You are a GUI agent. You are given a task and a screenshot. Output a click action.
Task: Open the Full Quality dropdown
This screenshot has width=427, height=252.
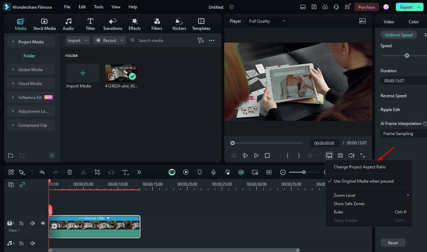(267, 21)
